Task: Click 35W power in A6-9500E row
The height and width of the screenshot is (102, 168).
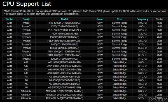Action: [100, 88]
